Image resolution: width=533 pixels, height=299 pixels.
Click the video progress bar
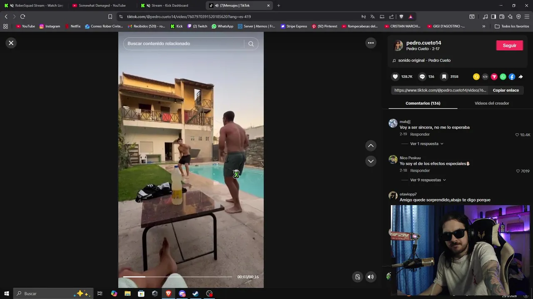tap(177, 277)
